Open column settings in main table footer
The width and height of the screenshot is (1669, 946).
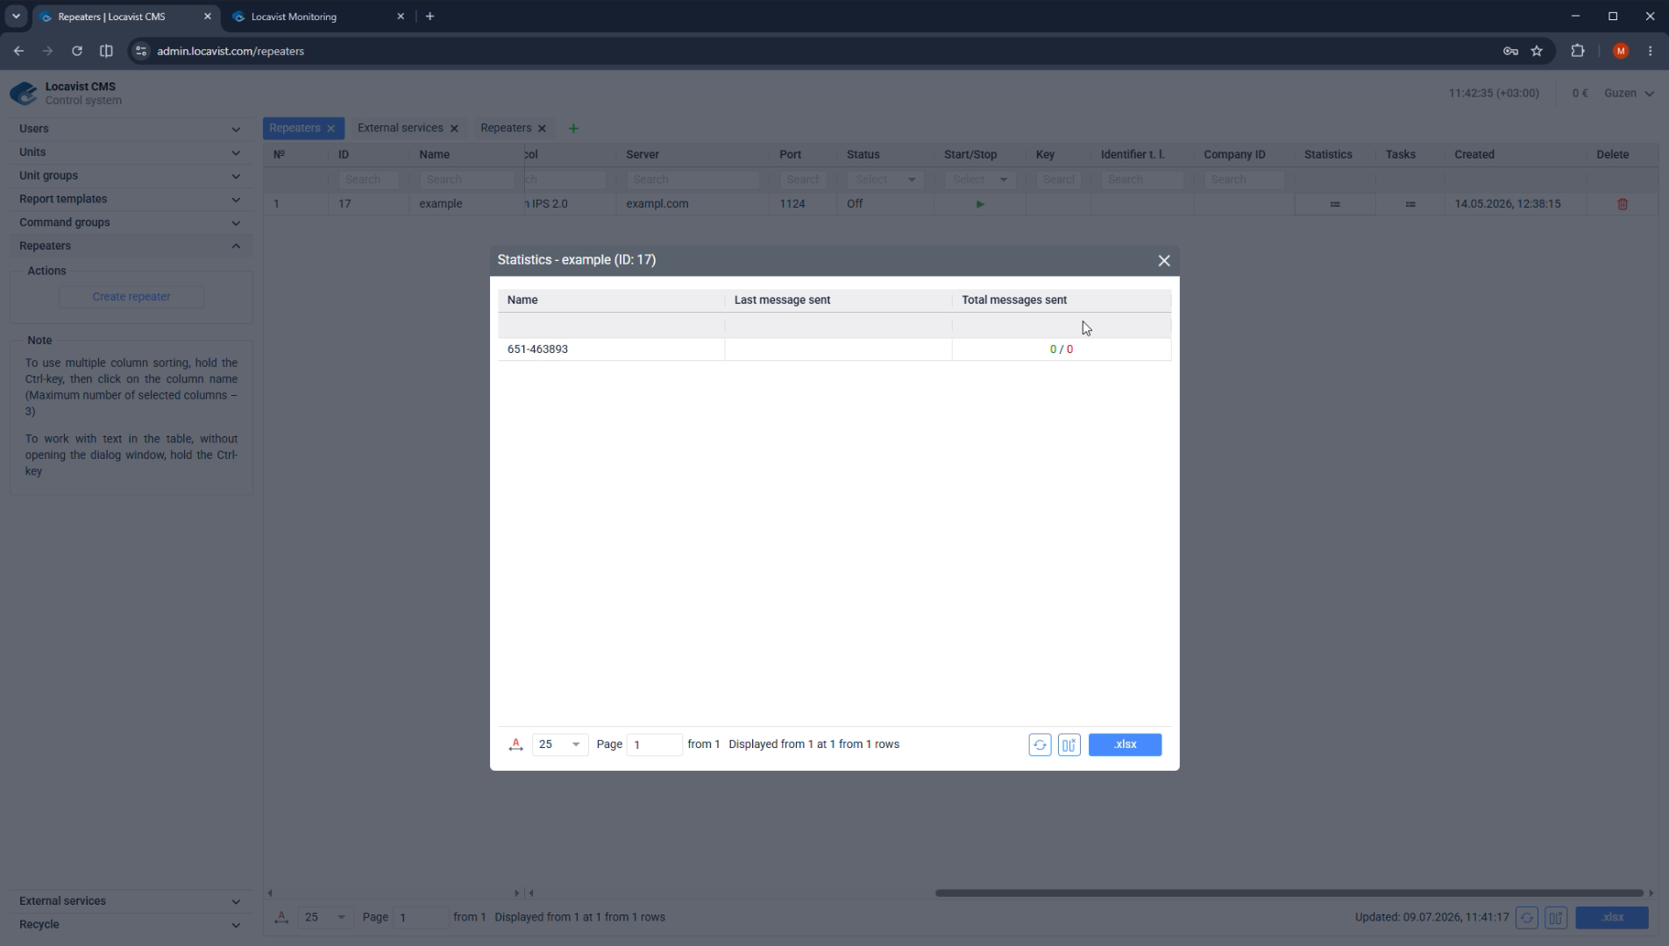click(x=1556, y=918)
